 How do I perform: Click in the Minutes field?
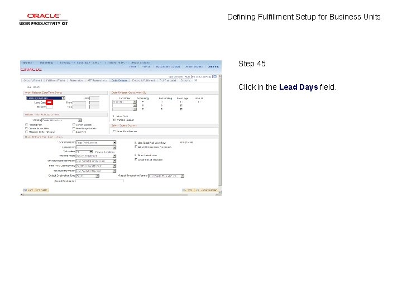50,106
